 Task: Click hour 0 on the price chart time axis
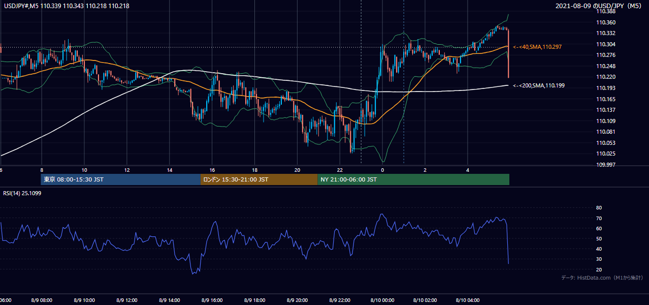(x=382, y=170)
